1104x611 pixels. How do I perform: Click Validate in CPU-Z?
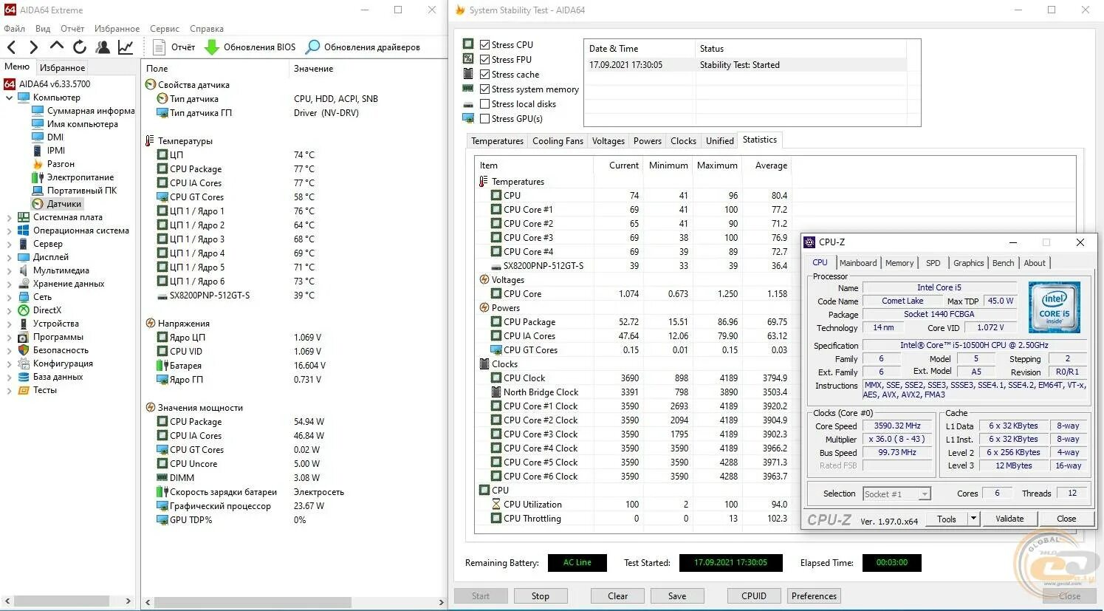(1009, 519)
